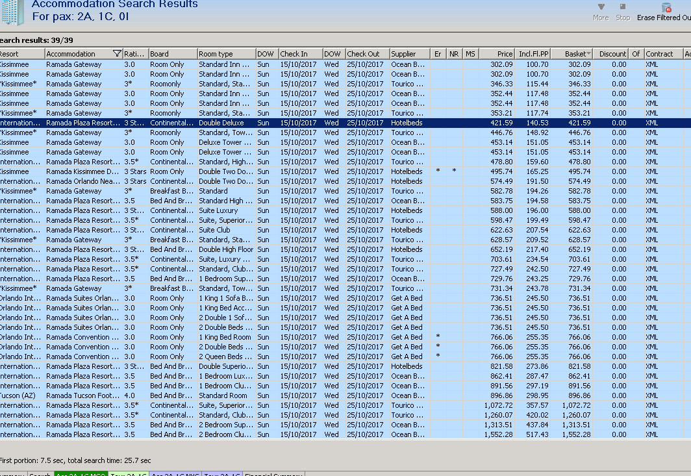Click the Erase Filtered Out bin icon
691x476 pixels.
point(666,8)
